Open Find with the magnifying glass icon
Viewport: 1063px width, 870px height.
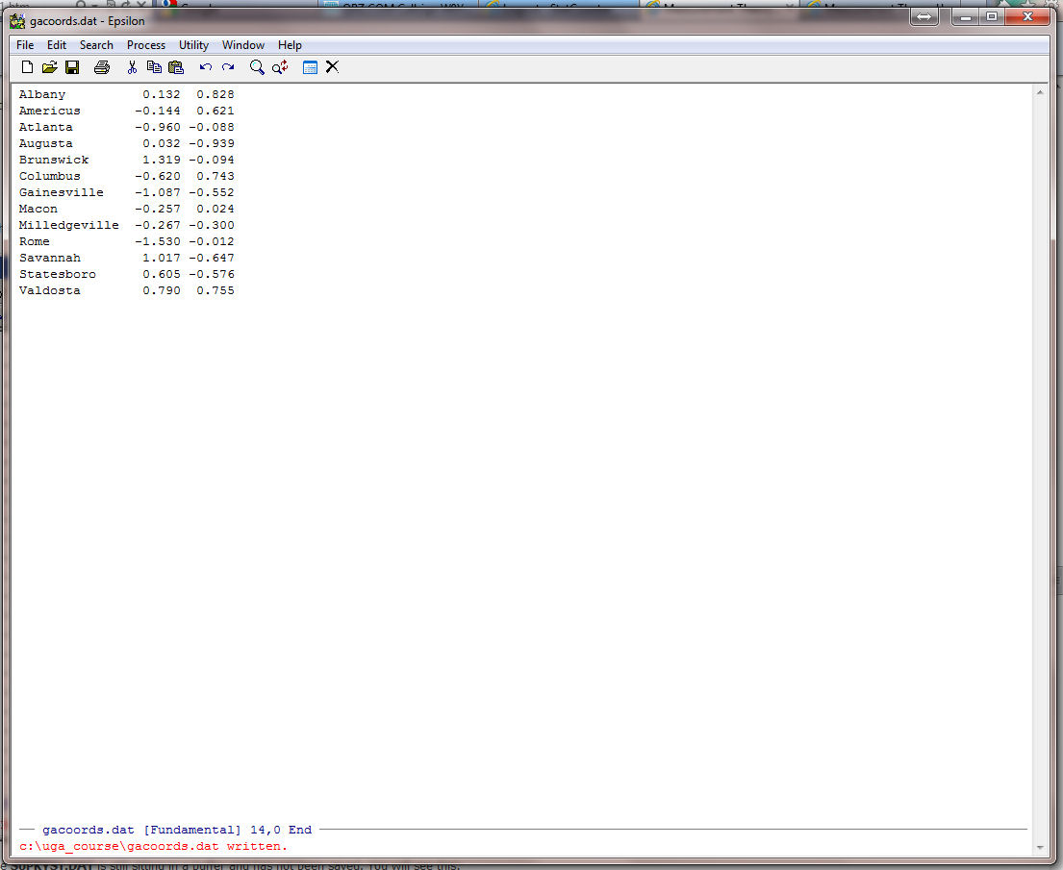257,67
